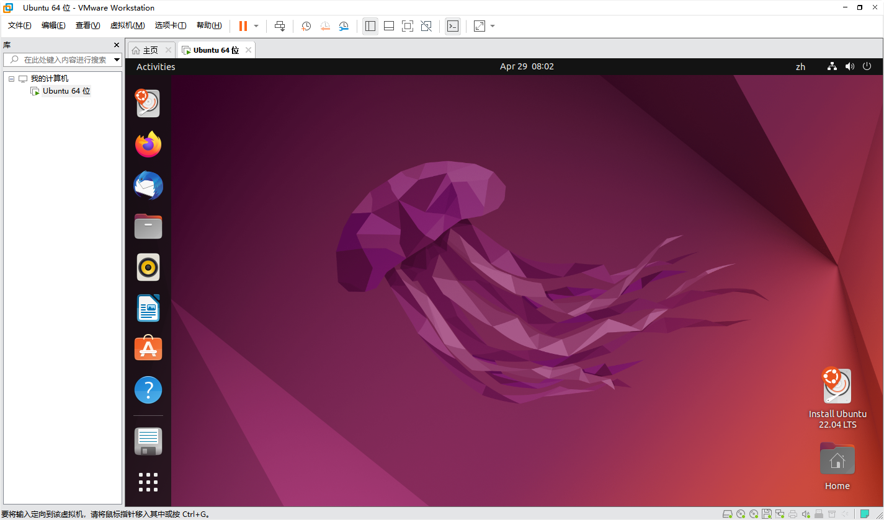This screenshot has height=520, width=884.
Task: Open the 编辑(E) menu
Action: [x=53, y=25]
